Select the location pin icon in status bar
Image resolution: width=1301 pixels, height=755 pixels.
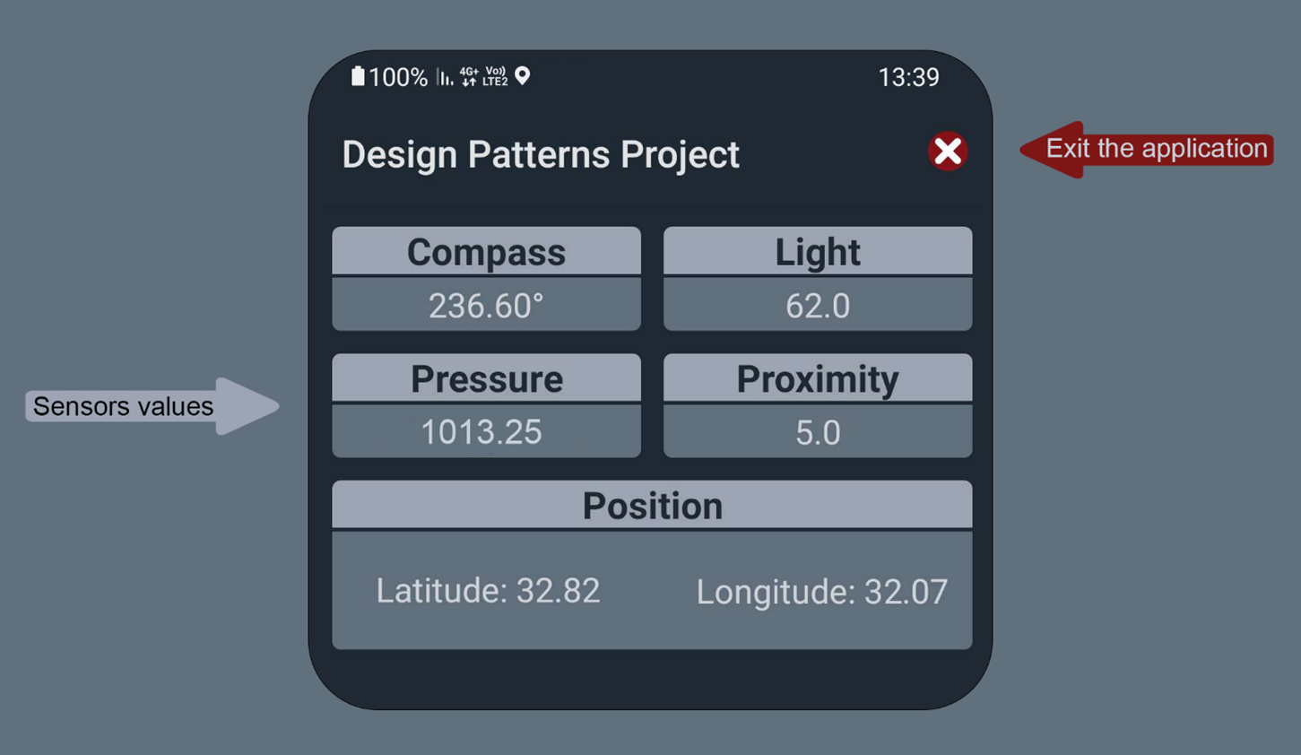[x=523, y=77]
